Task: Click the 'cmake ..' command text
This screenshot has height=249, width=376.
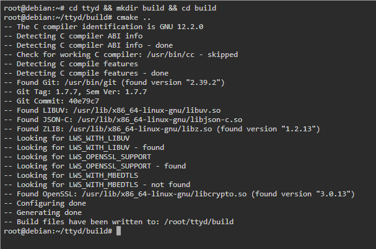Action: pos(134,17)
